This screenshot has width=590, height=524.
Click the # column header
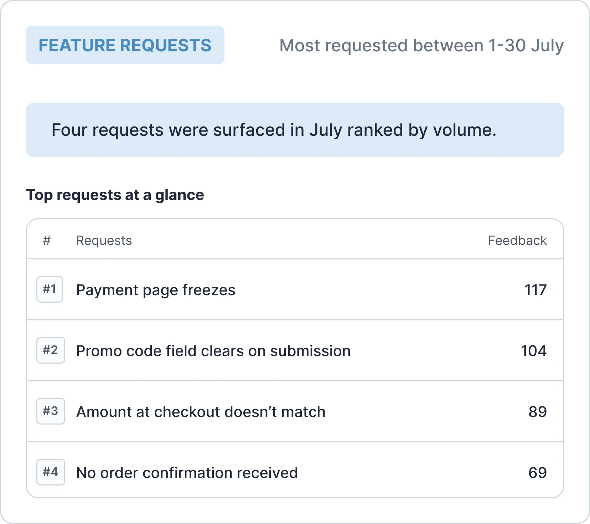(47, 241)
